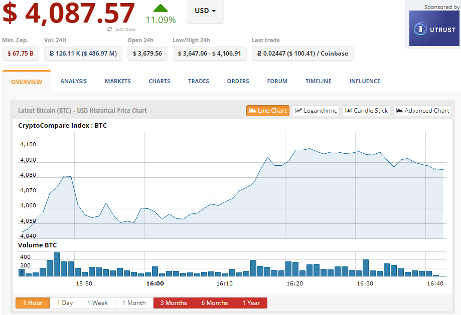
Task: Click the UTRUST sponsor logo
Action: coord(434,29)
